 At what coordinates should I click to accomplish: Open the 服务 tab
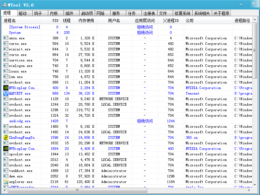[x=118, y=13]
